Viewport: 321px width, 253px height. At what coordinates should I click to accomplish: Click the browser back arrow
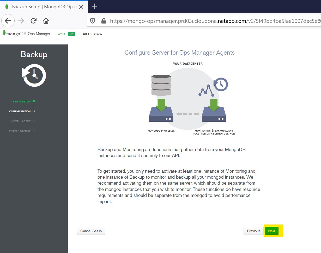pyautogui.click(x=8, y=21)
